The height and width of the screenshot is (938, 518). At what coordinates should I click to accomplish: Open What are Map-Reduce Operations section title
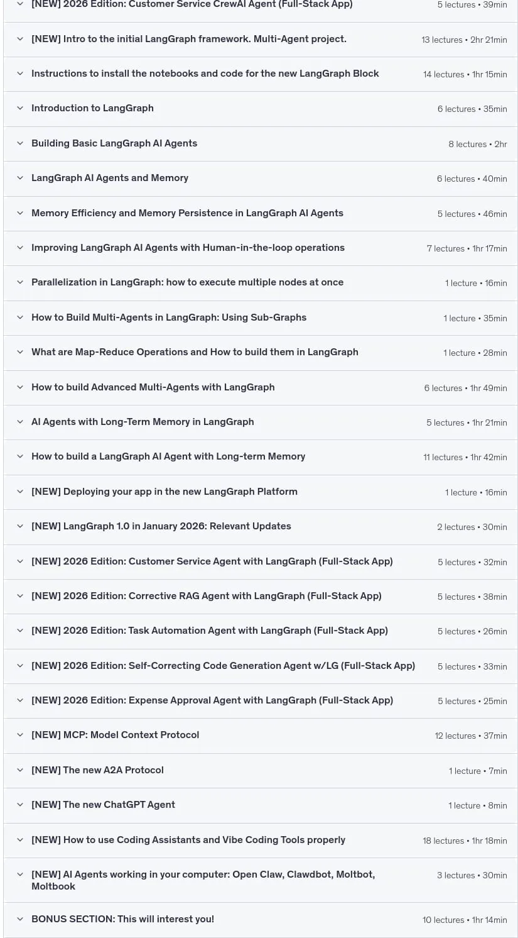tap(195, 352)
